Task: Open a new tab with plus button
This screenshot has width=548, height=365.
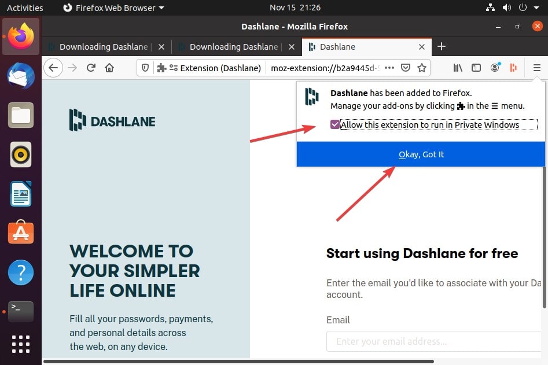Action: tap(441, 47)
